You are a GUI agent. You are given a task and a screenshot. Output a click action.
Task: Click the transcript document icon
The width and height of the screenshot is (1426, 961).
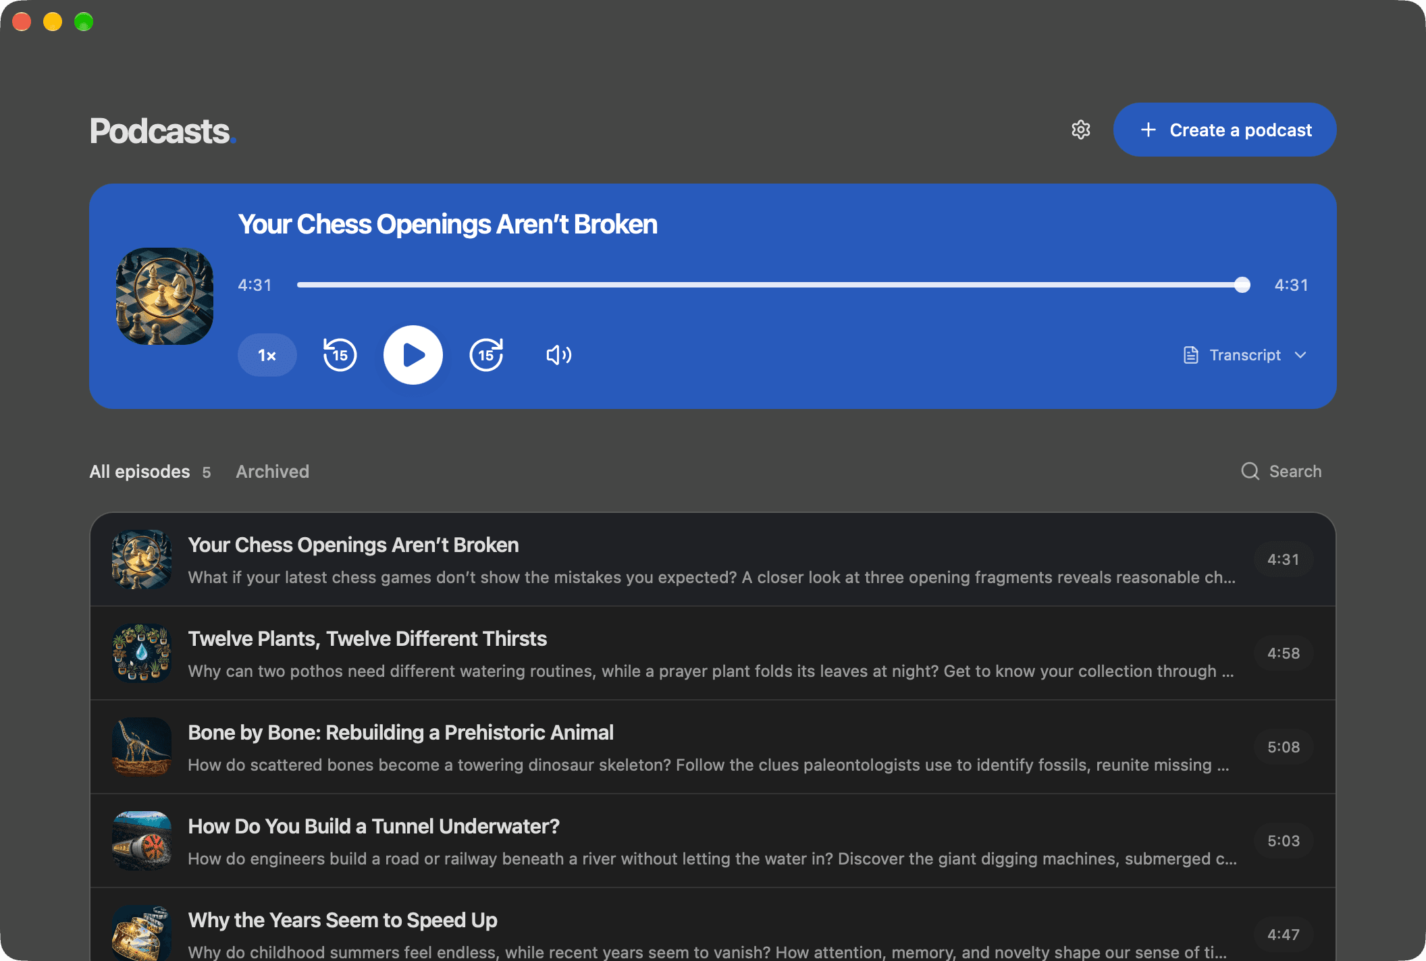[1191, 355]
